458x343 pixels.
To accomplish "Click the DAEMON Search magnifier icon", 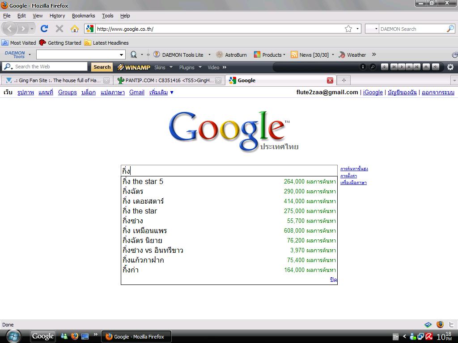I will click(450, 29).
